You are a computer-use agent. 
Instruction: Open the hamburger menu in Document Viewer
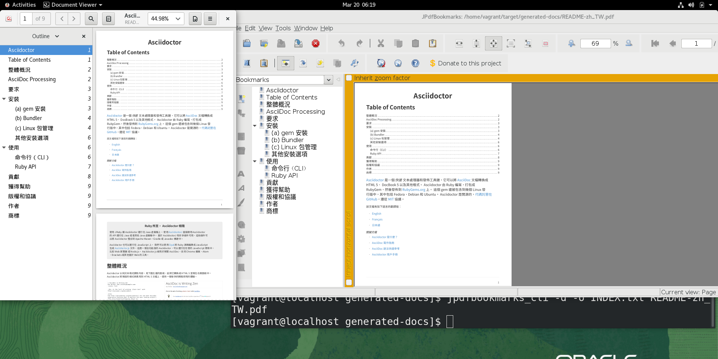coord(210,19)
